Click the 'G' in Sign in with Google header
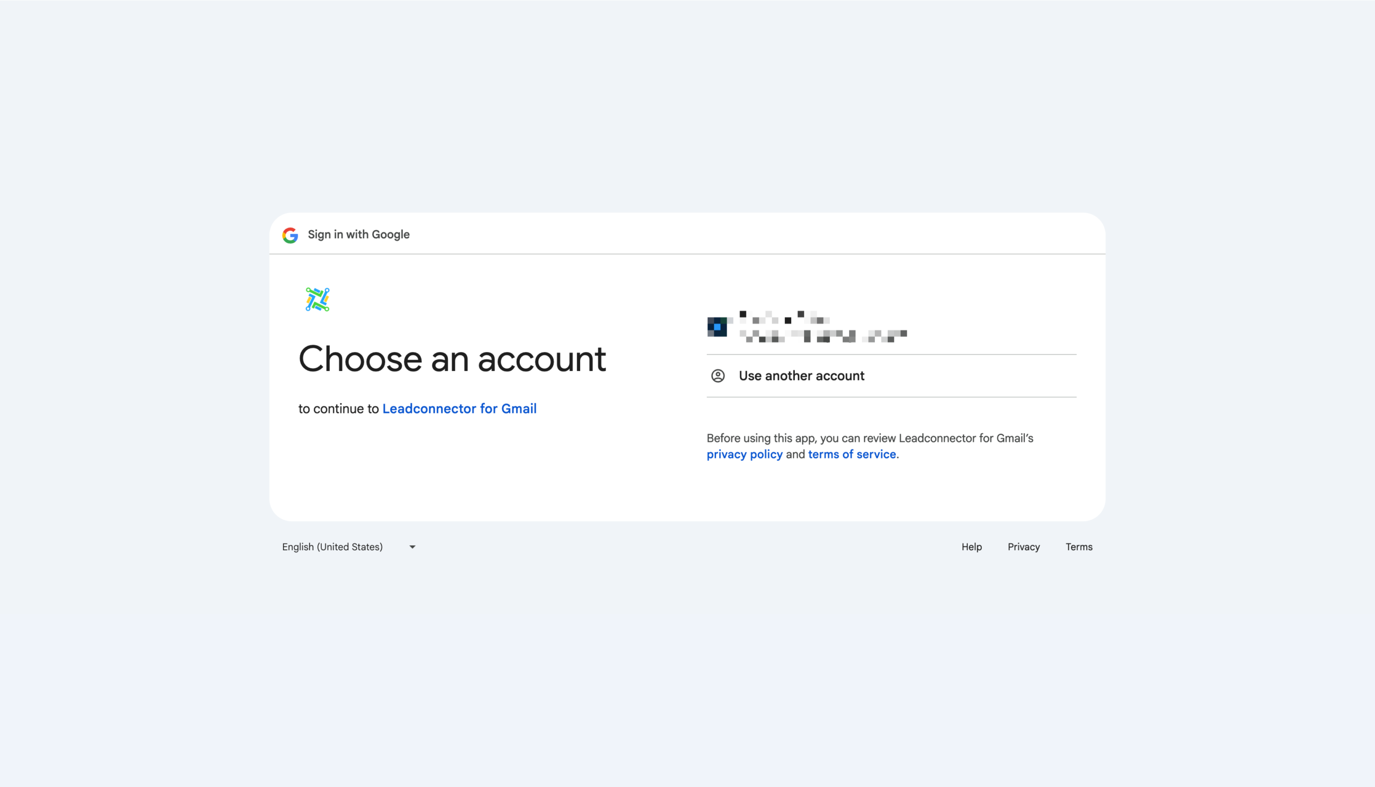Viewport: 1375px width, 787px height. tap(290, 234)
